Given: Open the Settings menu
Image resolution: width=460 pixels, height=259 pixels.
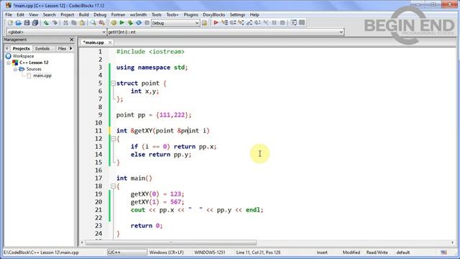Looking at the screenshot, I should coord(237,14).
